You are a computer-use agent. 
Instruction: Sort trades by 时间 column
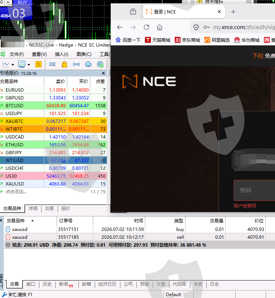119,221
